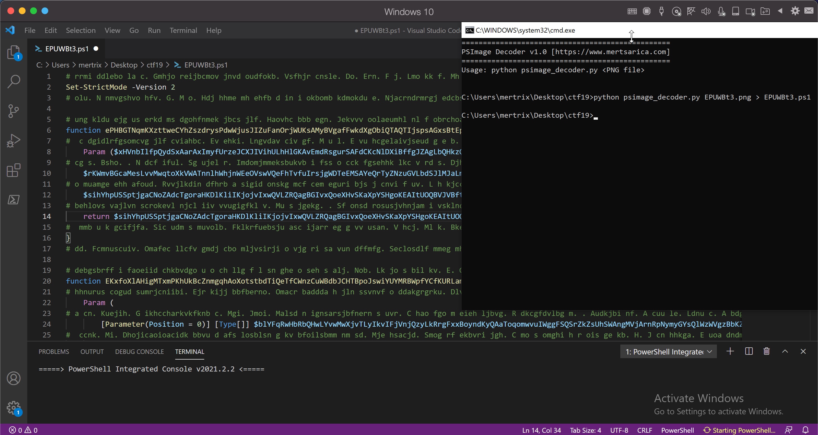Click unsaved dot on EPUWBt3.ps1 tab
This screenshot has width=818, height=435.
[96, 48]
